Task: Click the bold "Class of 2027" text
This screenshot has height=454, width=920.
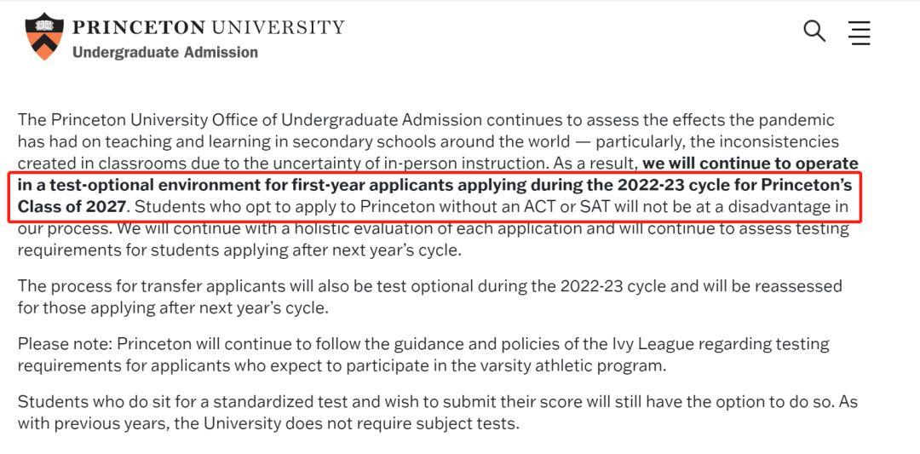Action: click(x=72, y=206)
